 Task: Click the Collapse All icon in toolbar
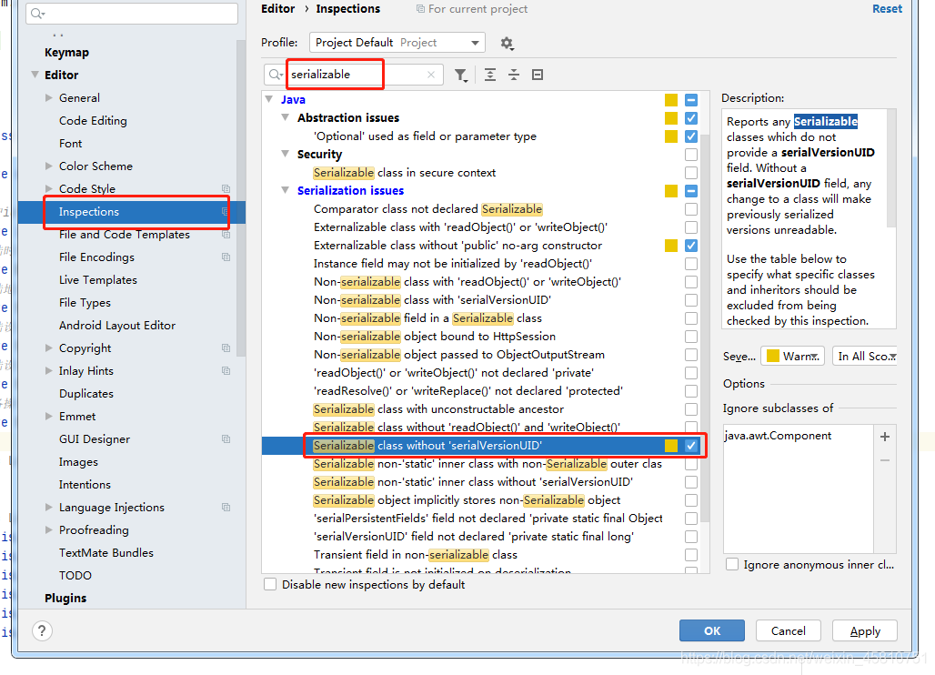pyautogui.click(x=514, y=75)
